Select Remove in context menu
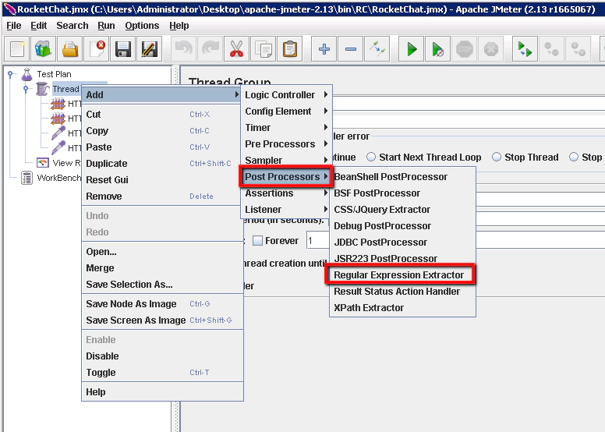605x432 pixels. (x=161, y=197)
